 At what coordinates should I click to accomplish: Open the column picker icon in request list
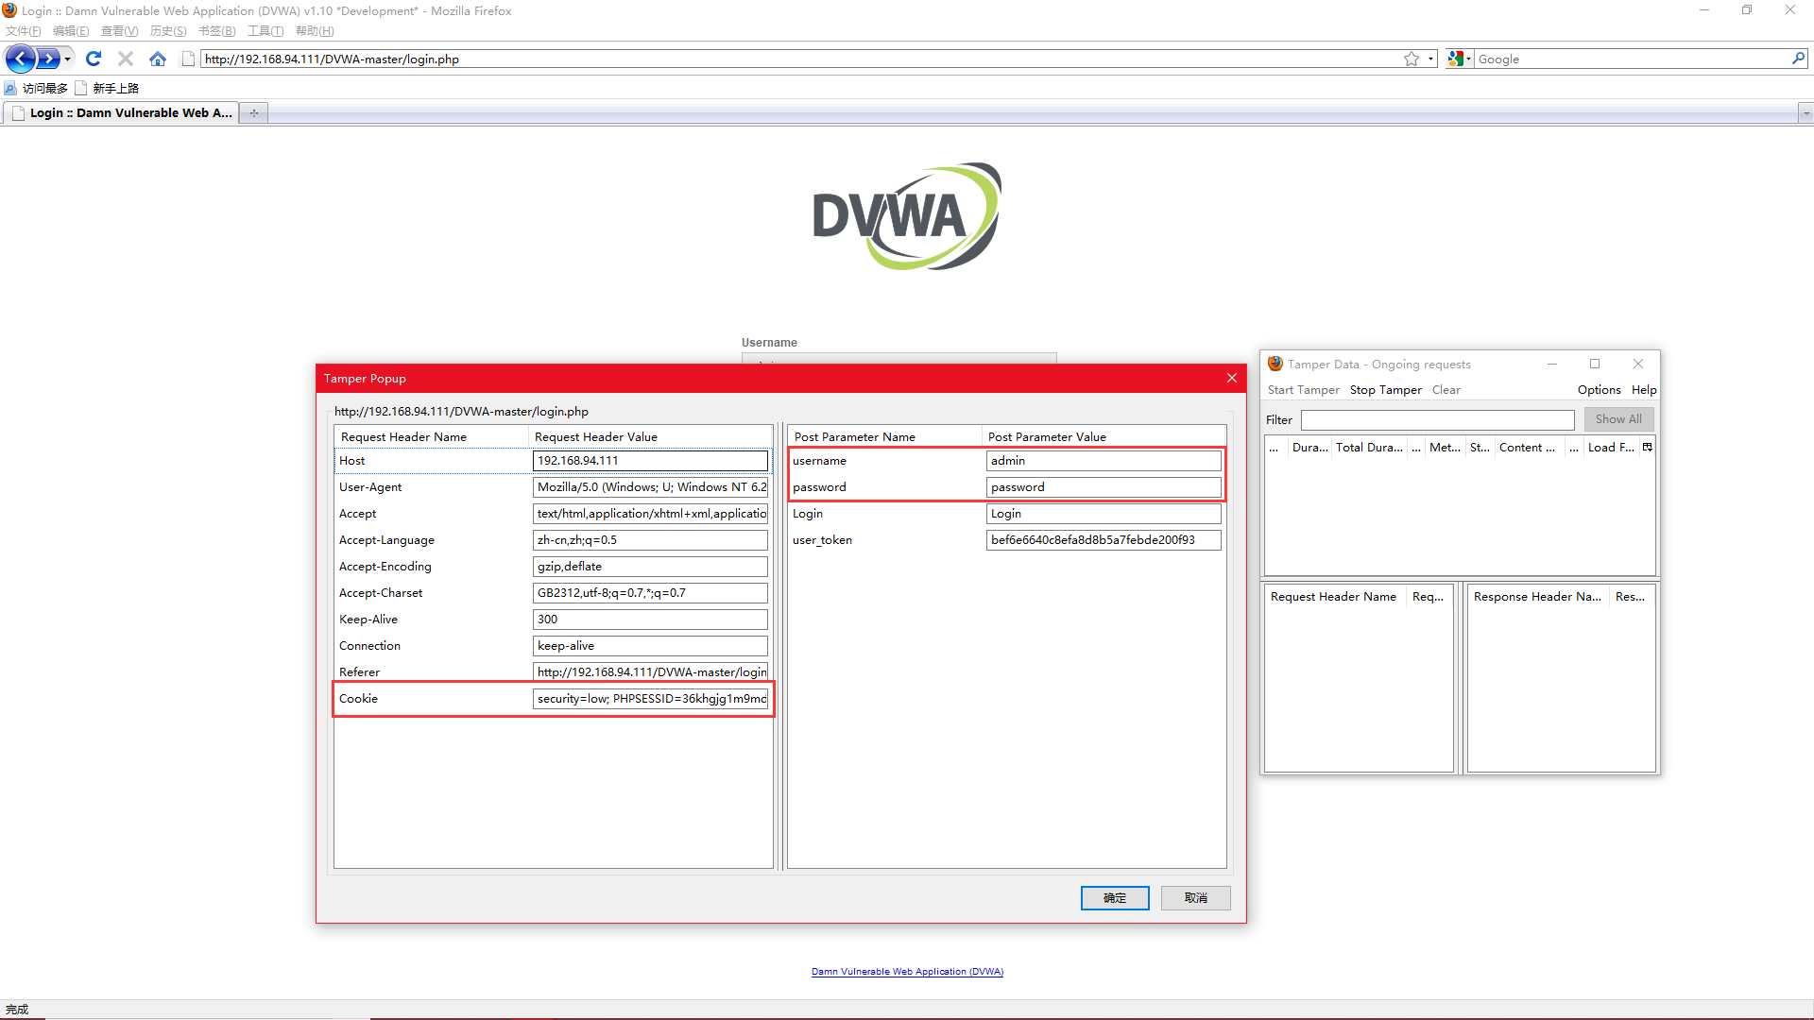click(1648, 448)
